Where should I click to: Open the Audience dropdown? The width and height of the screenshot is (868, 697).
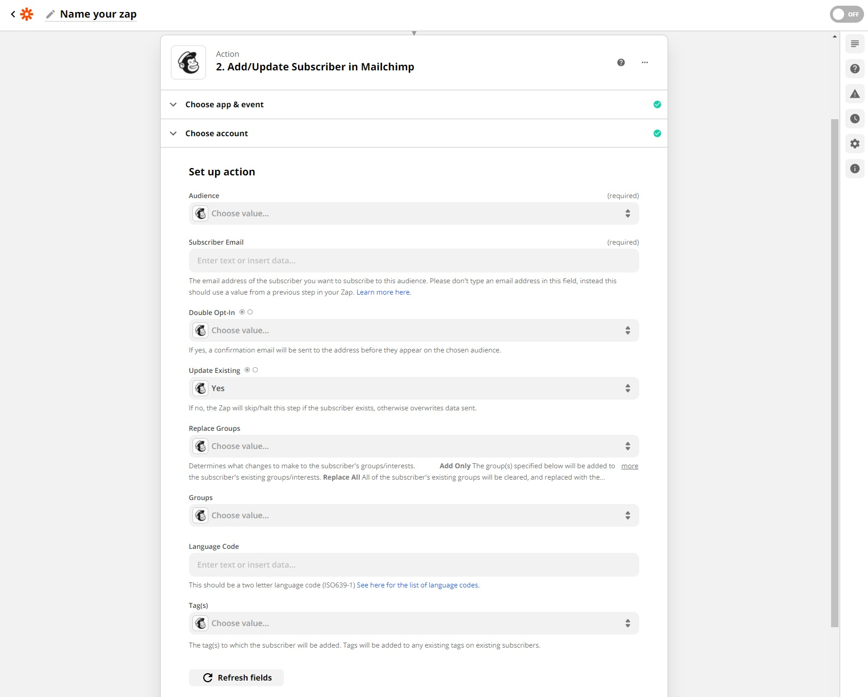coord(414,213)
